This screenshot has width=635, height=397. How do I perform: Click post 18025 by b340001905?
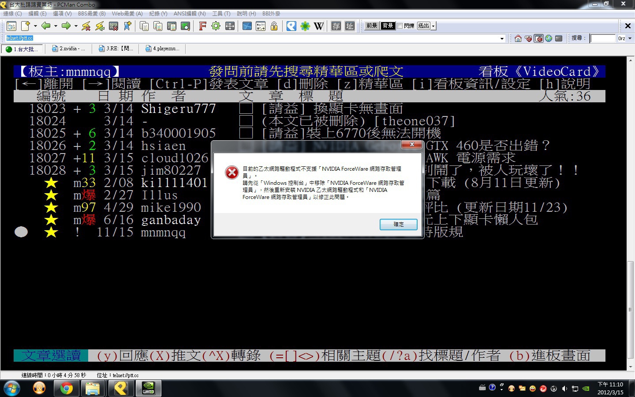coord(310,133)
